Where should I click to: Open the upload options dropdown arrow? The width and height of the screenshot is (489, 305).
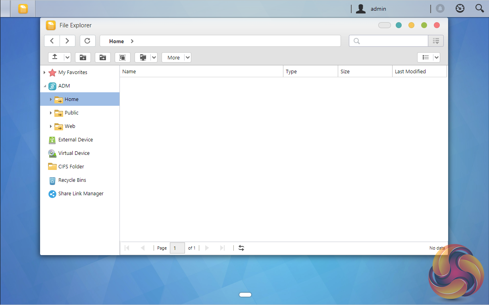pyautogui.click(x=67, y=57)
